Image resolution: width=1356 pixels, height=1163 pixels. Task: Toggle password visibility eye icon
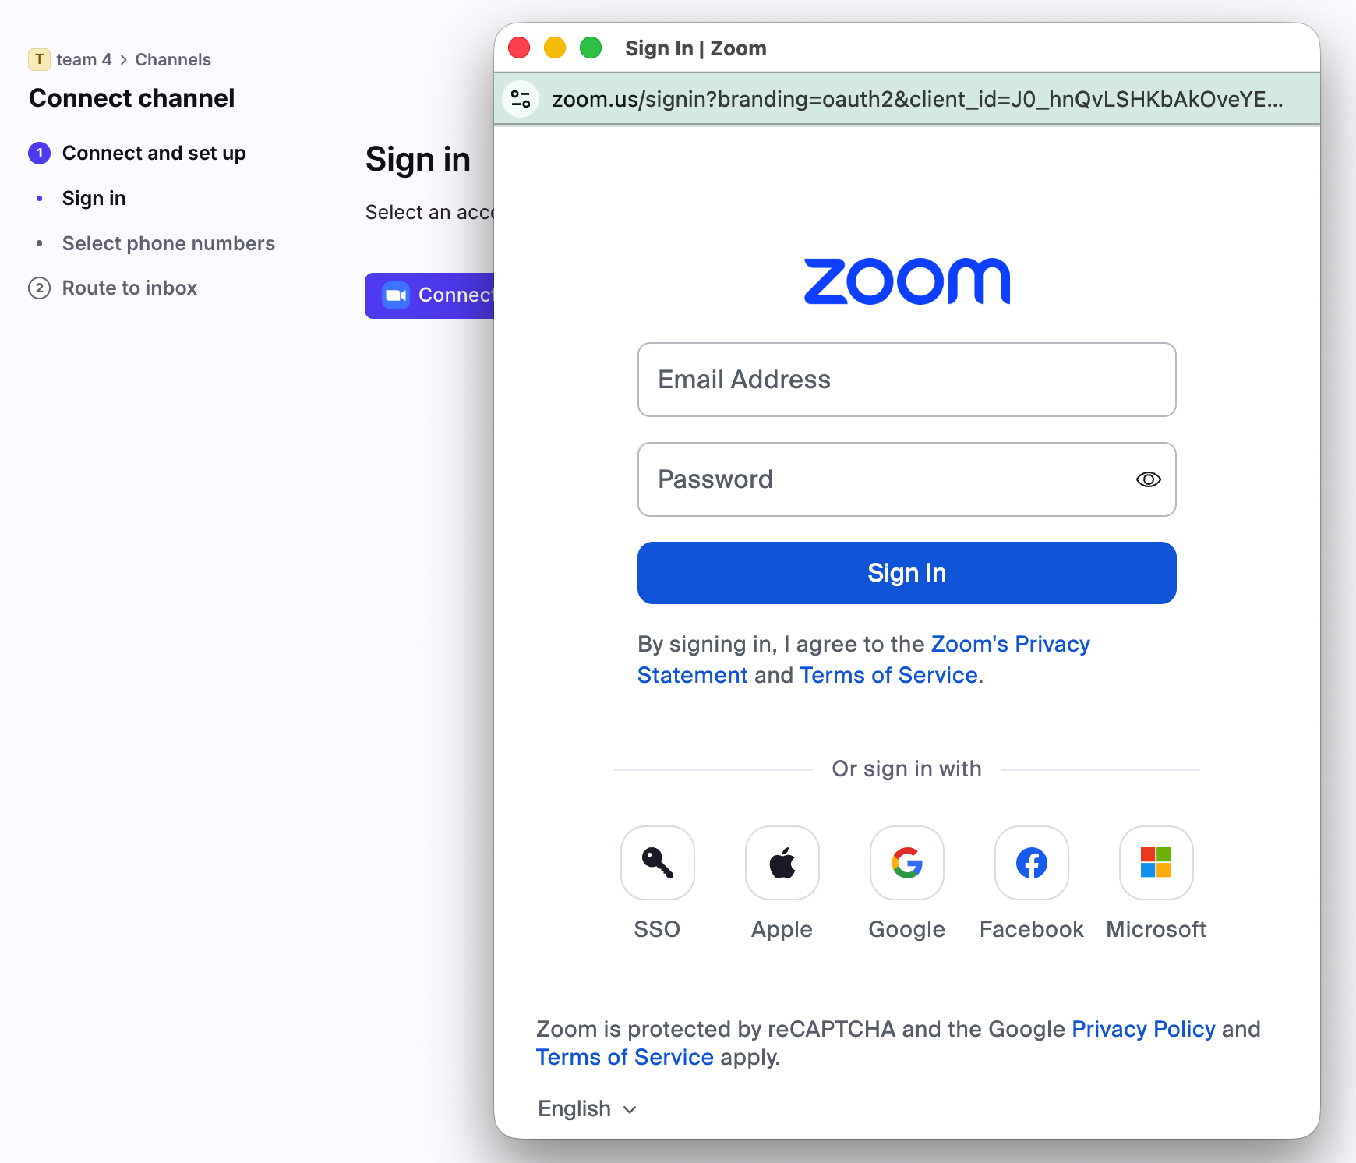1148,479
